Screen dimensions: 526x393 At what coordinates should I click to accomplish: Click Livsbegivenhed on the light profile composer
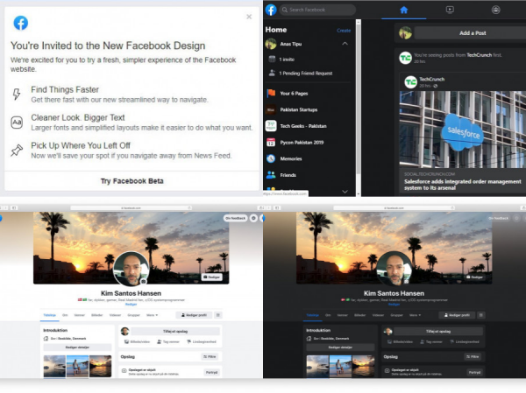coord(202,341)
